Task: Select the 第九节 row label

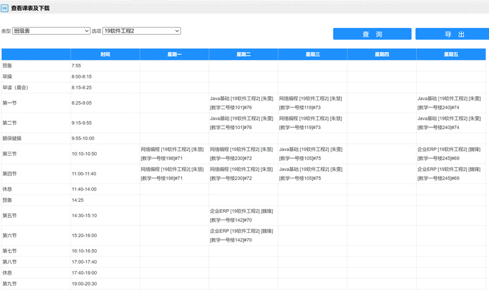Action: (x=9, y=283)
